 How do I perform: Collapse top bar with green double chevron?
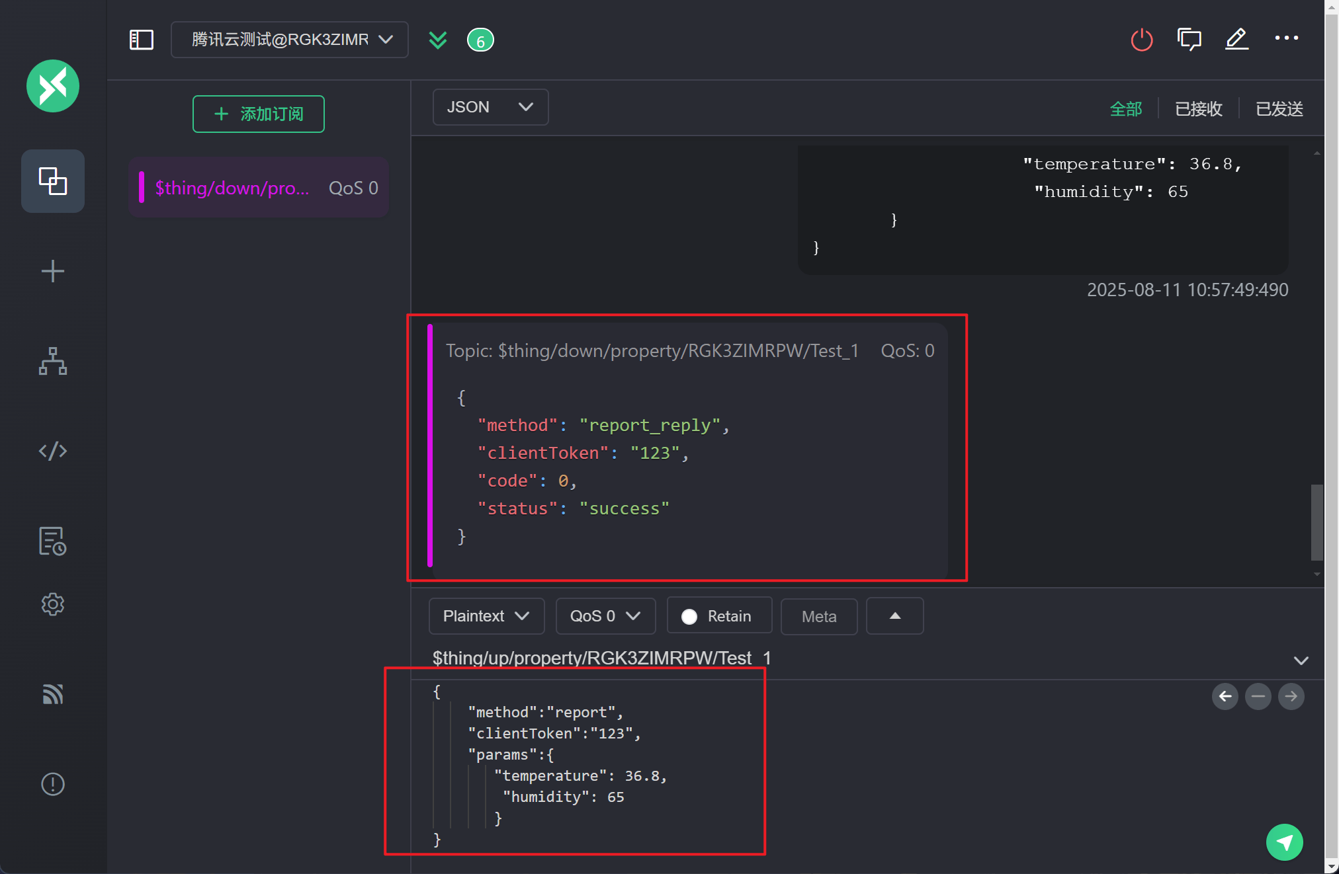coord(437,40)
